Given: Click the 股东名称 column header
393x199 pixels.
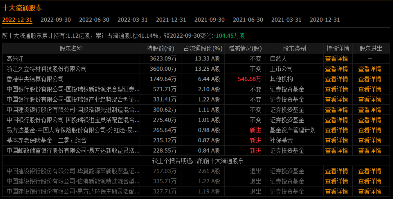Looking at the screenshot, I should coord(71,49).
